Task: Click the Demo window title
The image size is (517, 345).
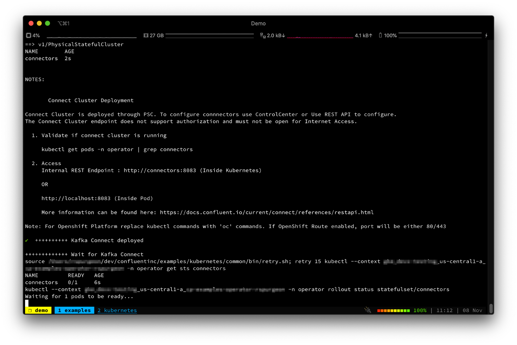Action: pyautogui.click(x=258, y=24)
